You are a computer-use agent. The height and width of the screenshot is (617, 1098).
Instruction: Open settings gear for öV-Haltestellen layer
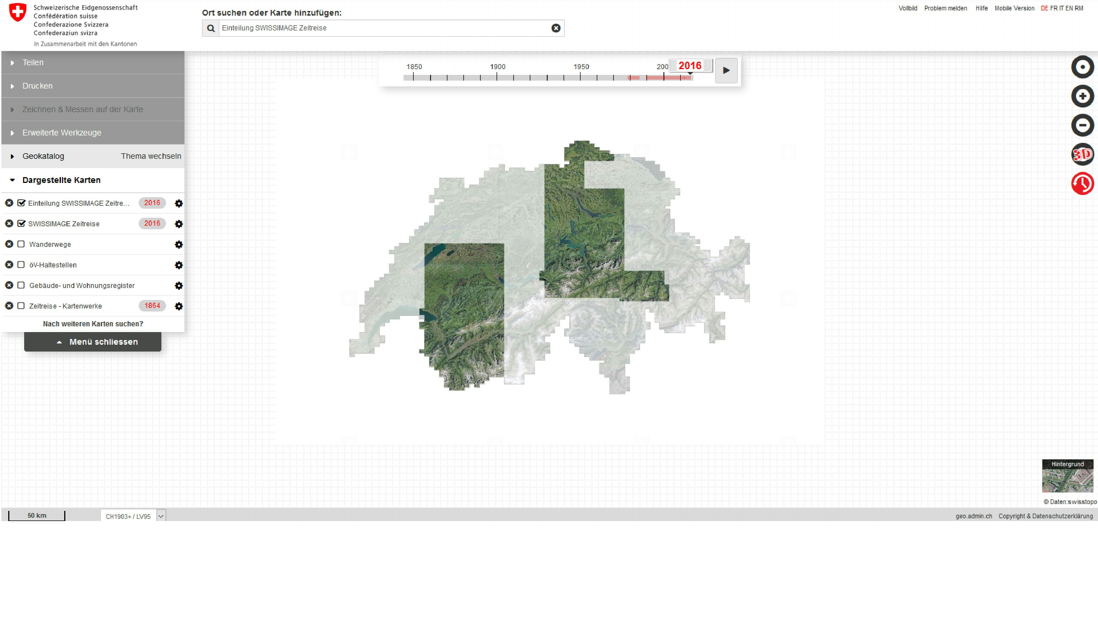(x=179, y=265)
